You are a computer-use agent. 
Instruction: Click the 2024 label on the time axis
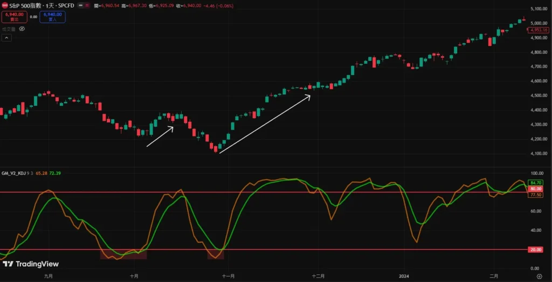pos(405,276)
